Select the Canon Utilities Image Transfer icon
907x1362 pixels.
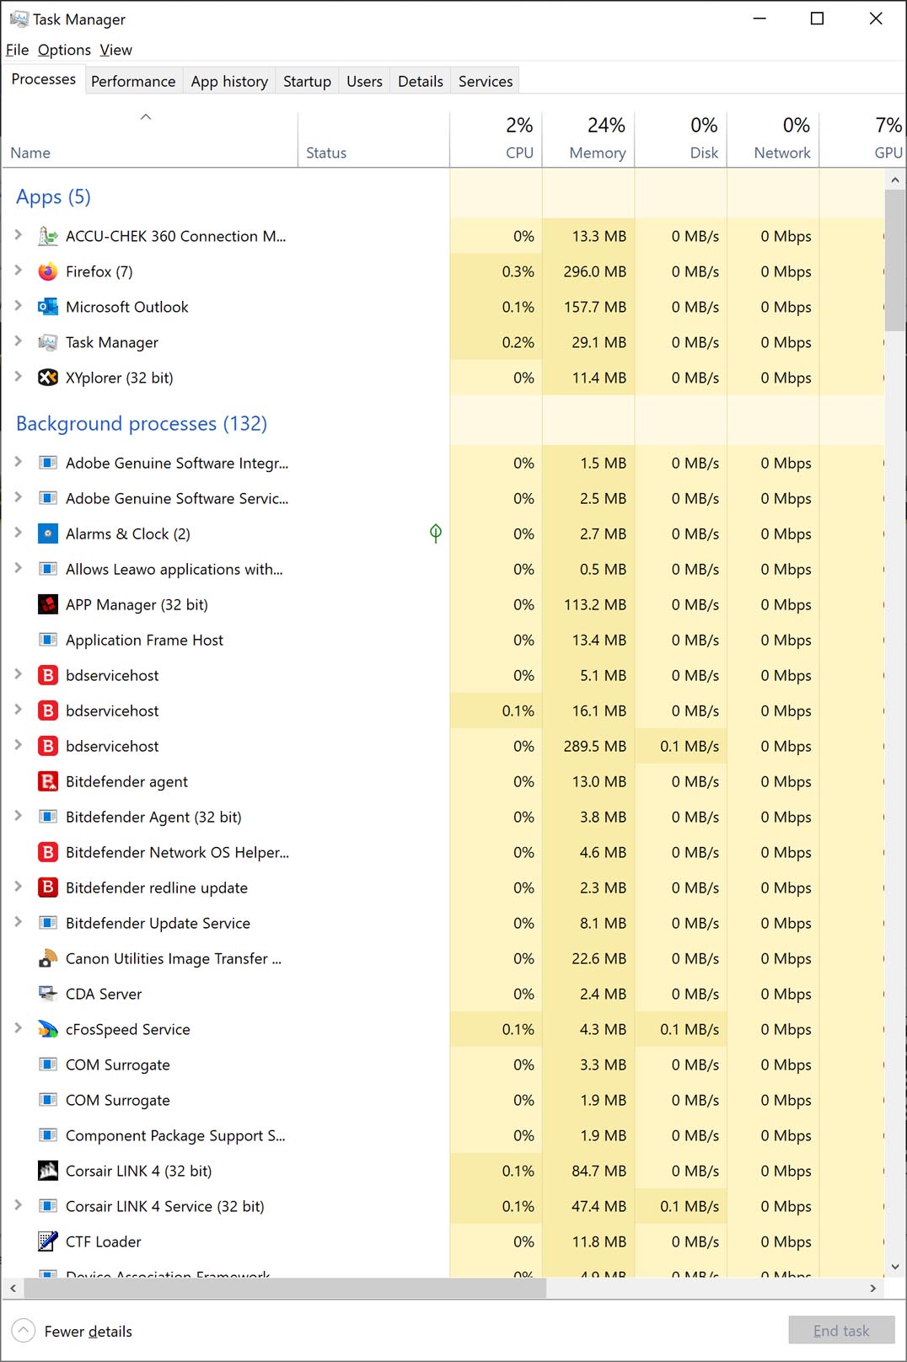coord(48,958)
